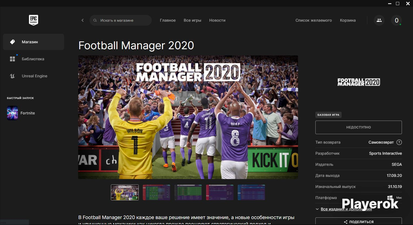This screenshot has width=413, height=225.
Task: Open the Библиотека section in sidebar
Action: click(x=34, y=59)
